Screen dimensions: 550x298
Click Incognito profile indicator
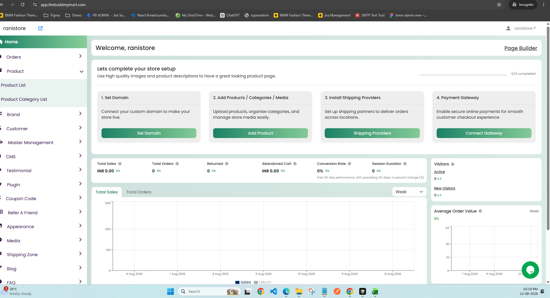click(x=523, y=5)
